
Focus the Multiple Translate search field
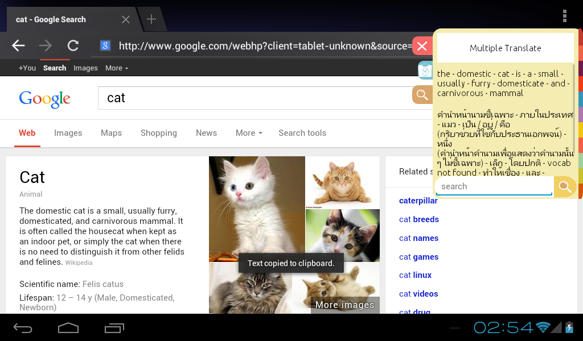(495, 186)
